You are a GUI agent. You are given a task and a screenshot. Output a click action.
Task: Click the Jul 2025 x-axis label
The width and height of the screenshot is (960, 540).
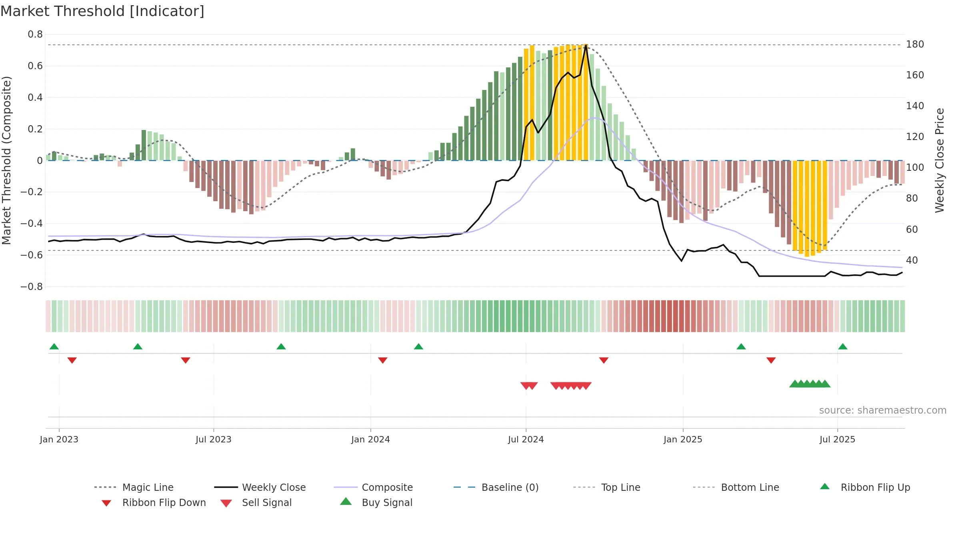pyautogui.click(x=838, y=439)
